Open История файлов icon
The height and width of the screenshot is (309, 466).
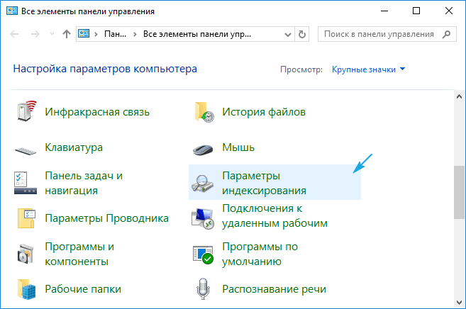pyautogui.click(x=204, y=112)
